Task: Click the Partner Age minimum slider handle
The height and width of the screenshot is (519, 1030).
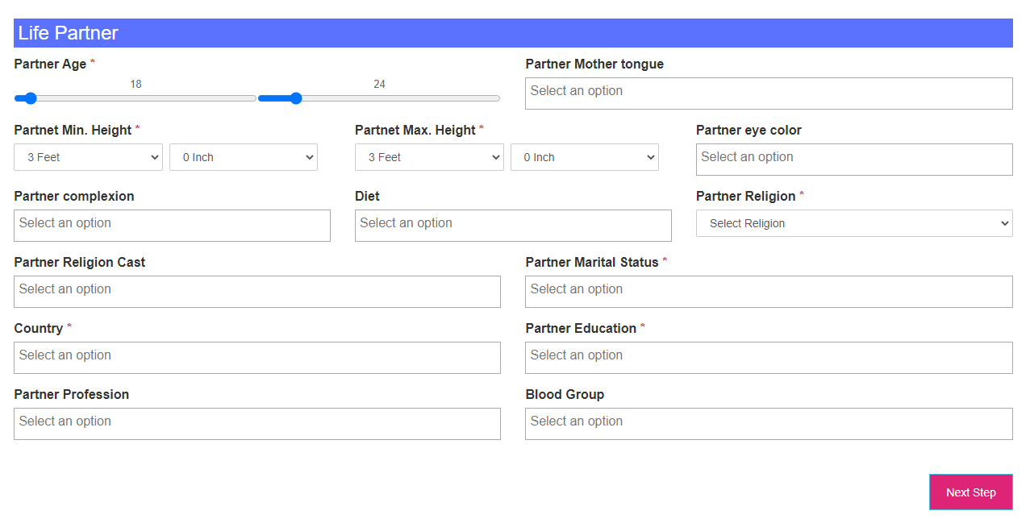Action: tap(31, 98)
